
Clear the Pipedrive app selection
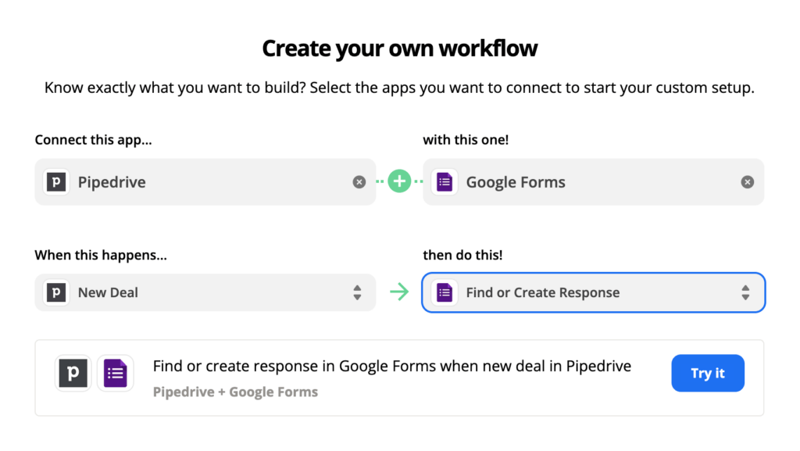click(359, 182)
